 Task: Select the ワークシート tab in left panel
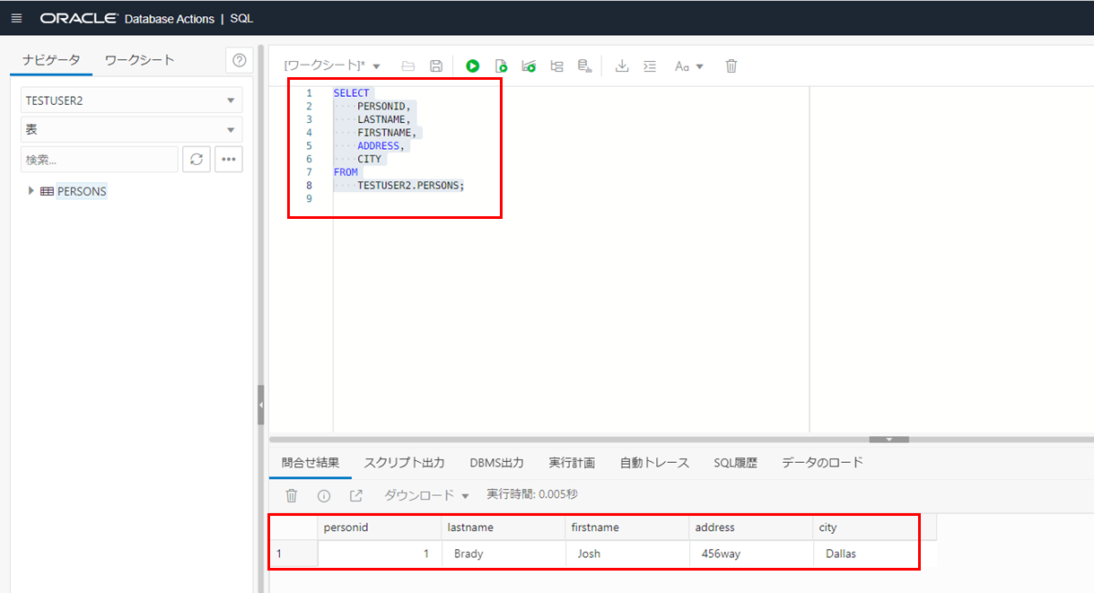139,60
